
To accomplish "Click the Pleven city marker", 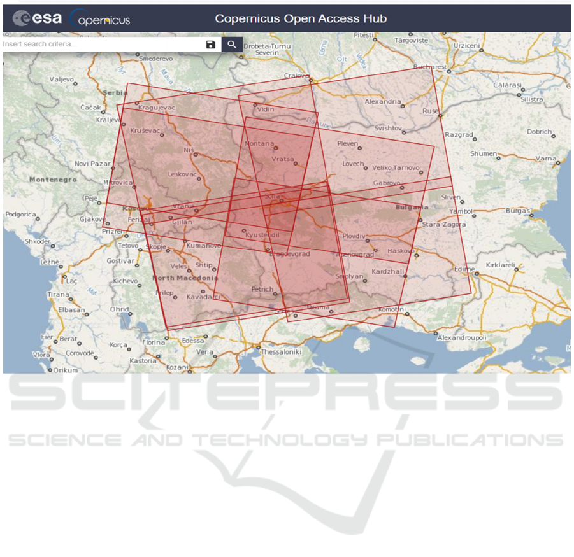I will tap(361, 148).
